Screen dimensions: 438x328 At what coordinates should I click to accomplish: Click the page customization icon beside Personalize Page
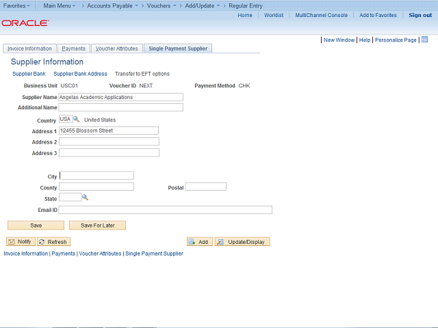point(424,40)
